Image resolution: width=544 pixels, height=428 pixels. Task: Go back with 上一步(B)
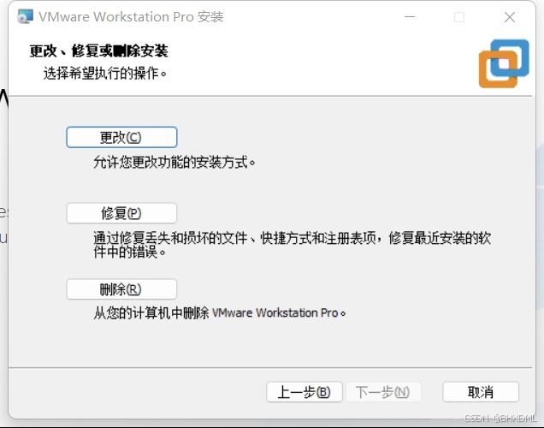click(305, 392)
